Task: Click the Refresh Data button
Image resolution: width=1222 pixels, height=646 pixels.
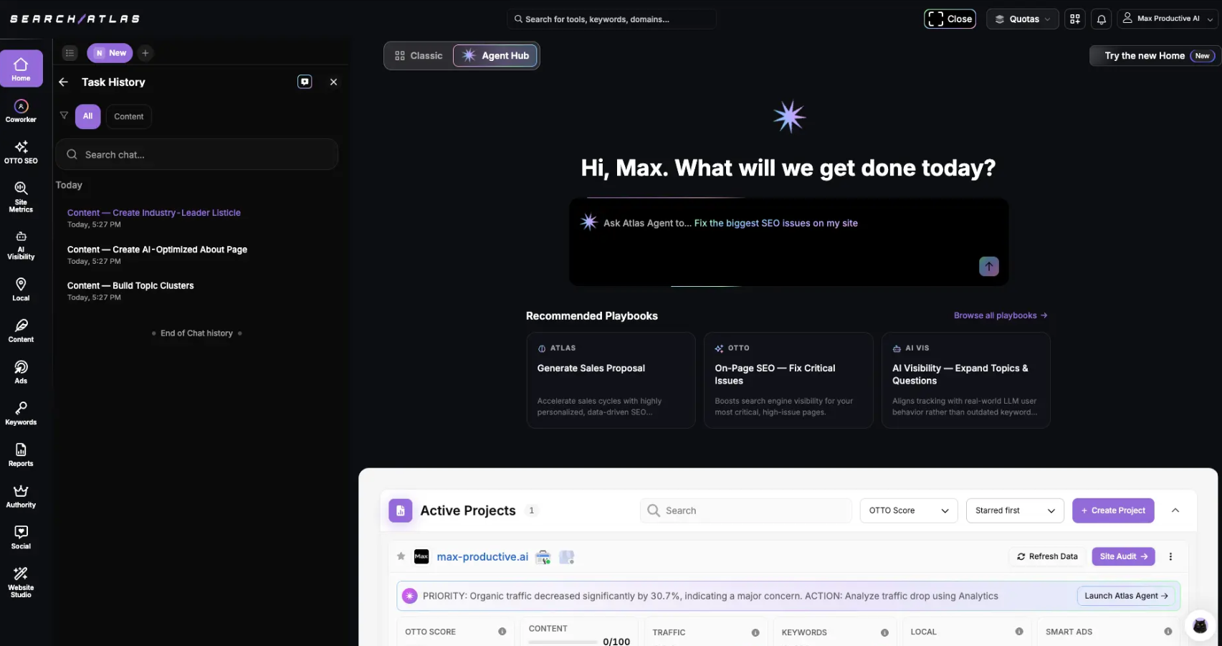Action: tap(1047, 556)
